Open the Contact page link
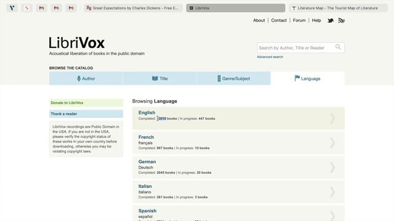Viewport: 394px width, 221px height. point(279,20)
